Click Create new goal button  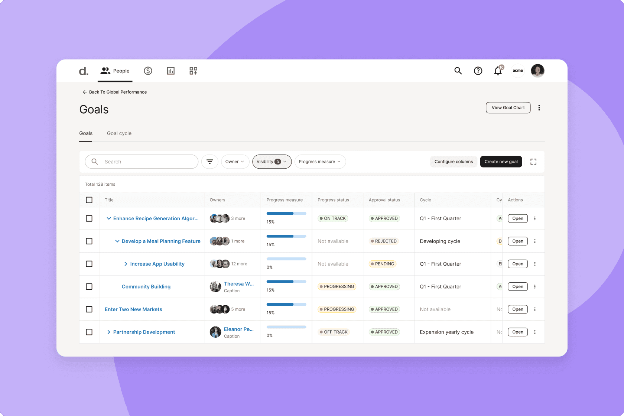point(501,162)
